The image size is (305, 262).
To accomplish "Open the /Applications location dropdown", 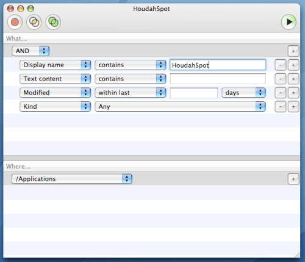I will tap(72, 179).
